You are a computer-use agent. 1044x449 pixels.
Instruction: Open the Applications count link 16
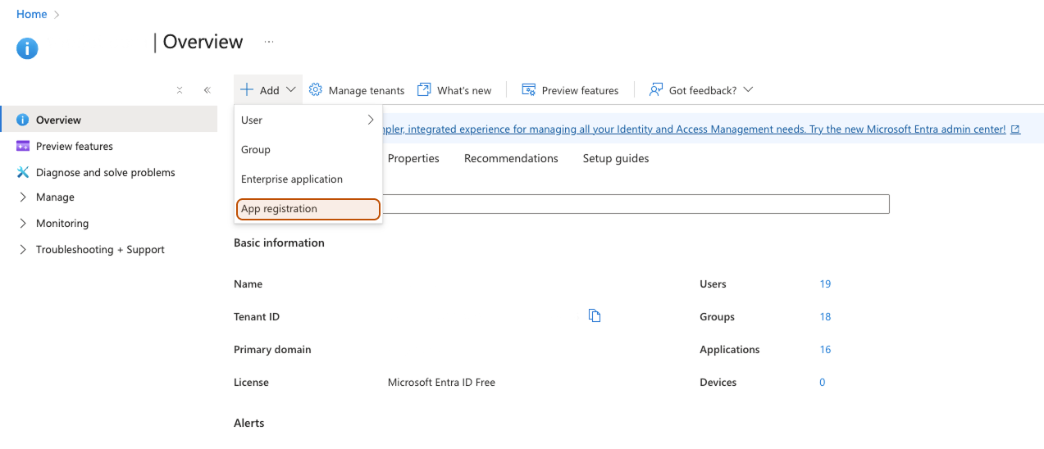point(825,350)
